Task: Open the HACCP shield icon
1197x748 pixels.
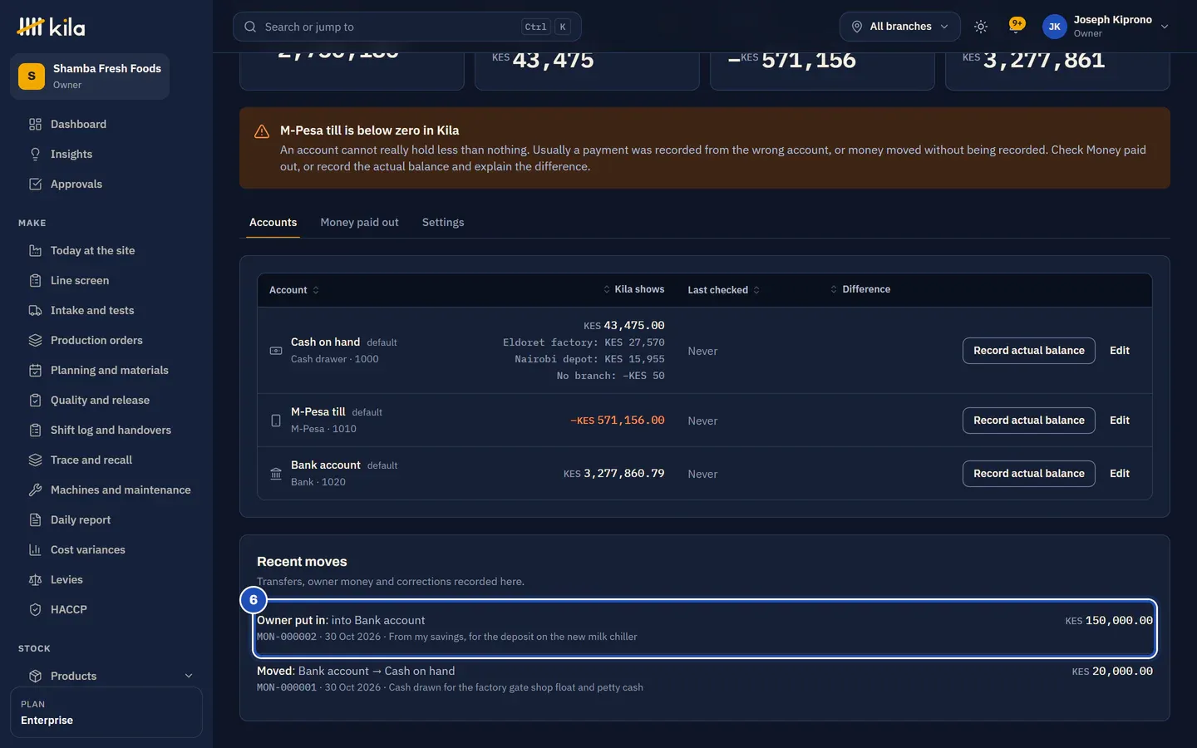Action: tap(35, 610)
